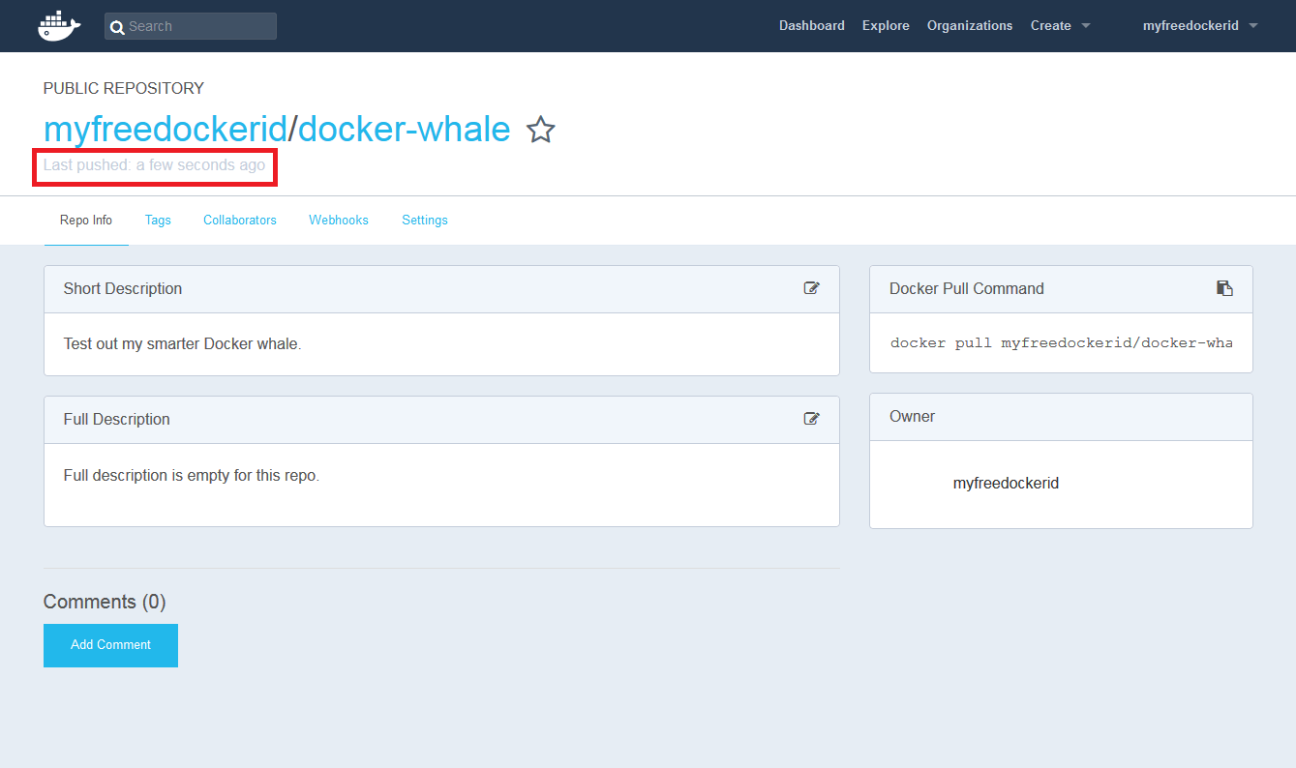Viewport: 1296px width, 768px height.
Task: Open the myfreedockerid account menu
Action: (1200, 26)
